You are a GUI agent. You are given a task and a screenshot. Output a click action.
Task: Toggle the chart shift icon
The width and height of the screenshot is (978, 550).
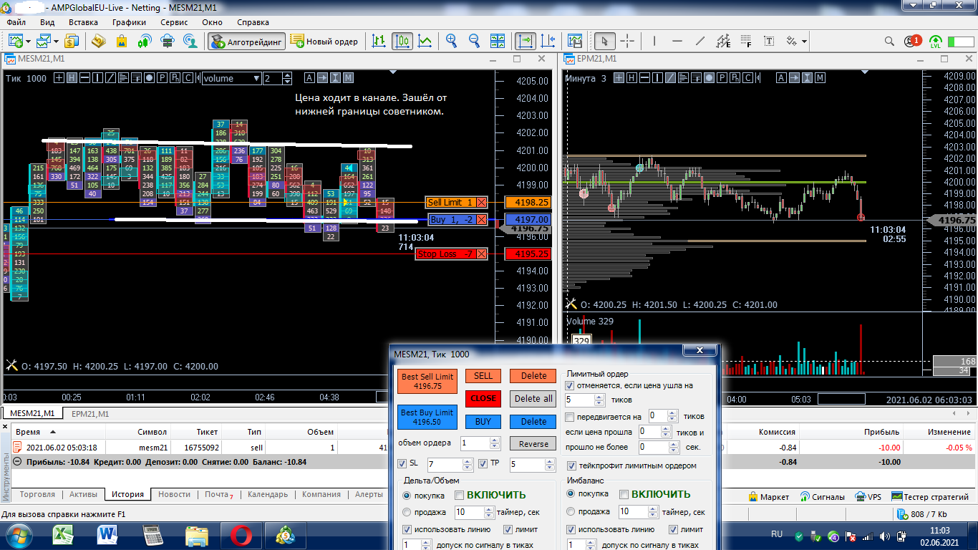(548, 41)
